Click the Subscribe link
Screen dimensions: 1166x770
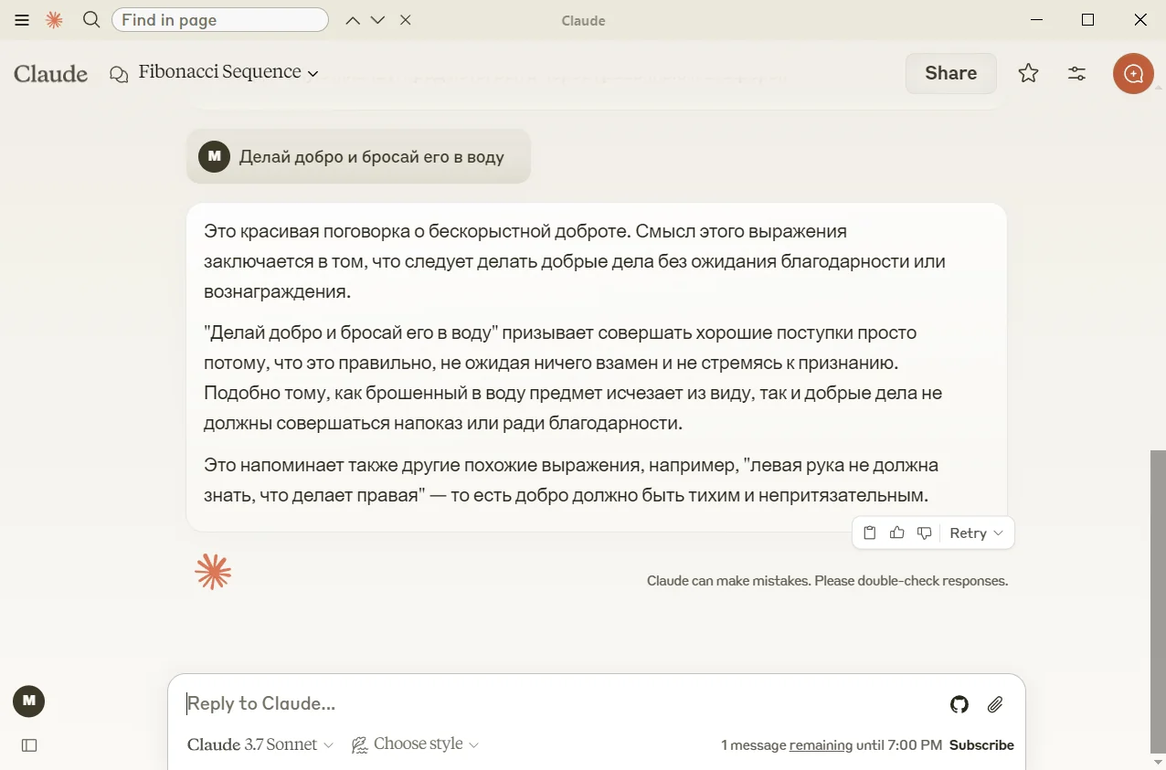point(981,745)
